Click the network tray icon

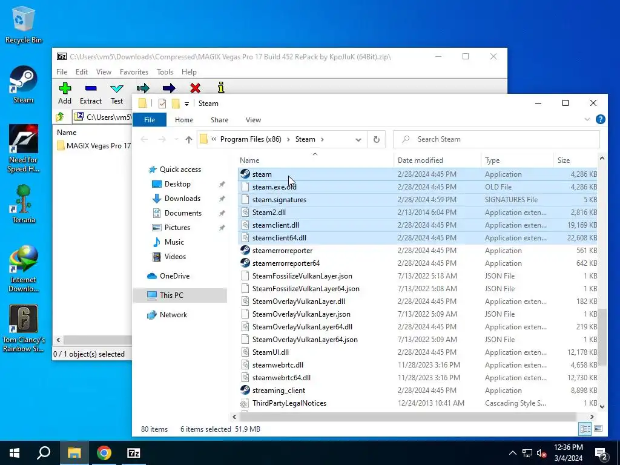(527, 453)
